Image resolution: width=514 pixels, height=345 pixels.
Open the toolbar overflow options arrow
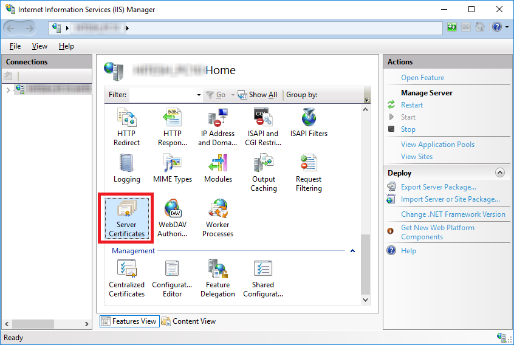[367, 100]
